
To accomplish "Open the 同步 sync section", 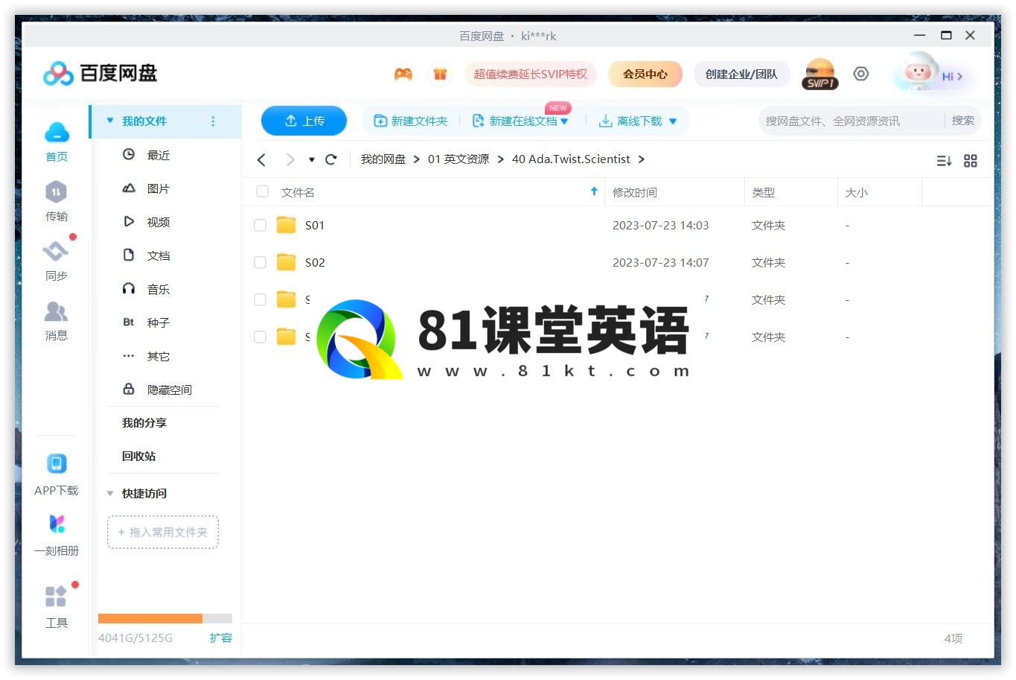I will pos(57,261).
